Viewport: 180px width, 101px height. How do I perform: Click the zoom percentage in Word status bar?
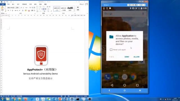[85, 96]
